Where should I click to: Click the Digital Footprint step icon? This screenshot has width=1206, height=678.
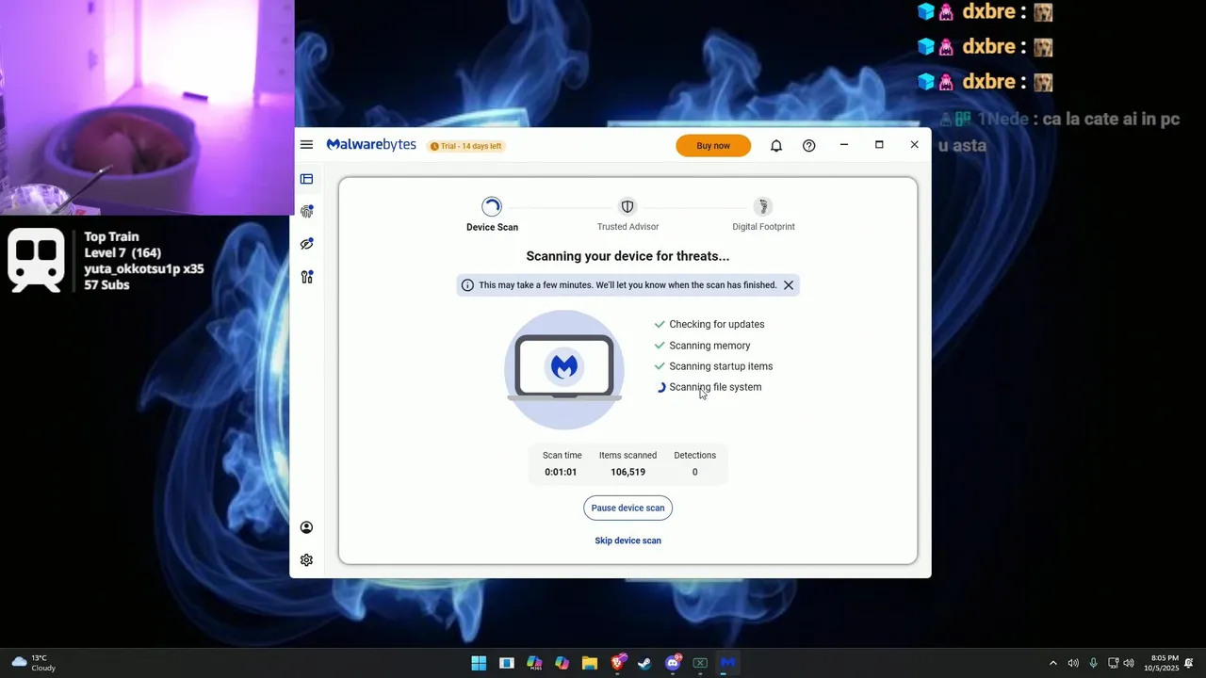tap(763, 206)
